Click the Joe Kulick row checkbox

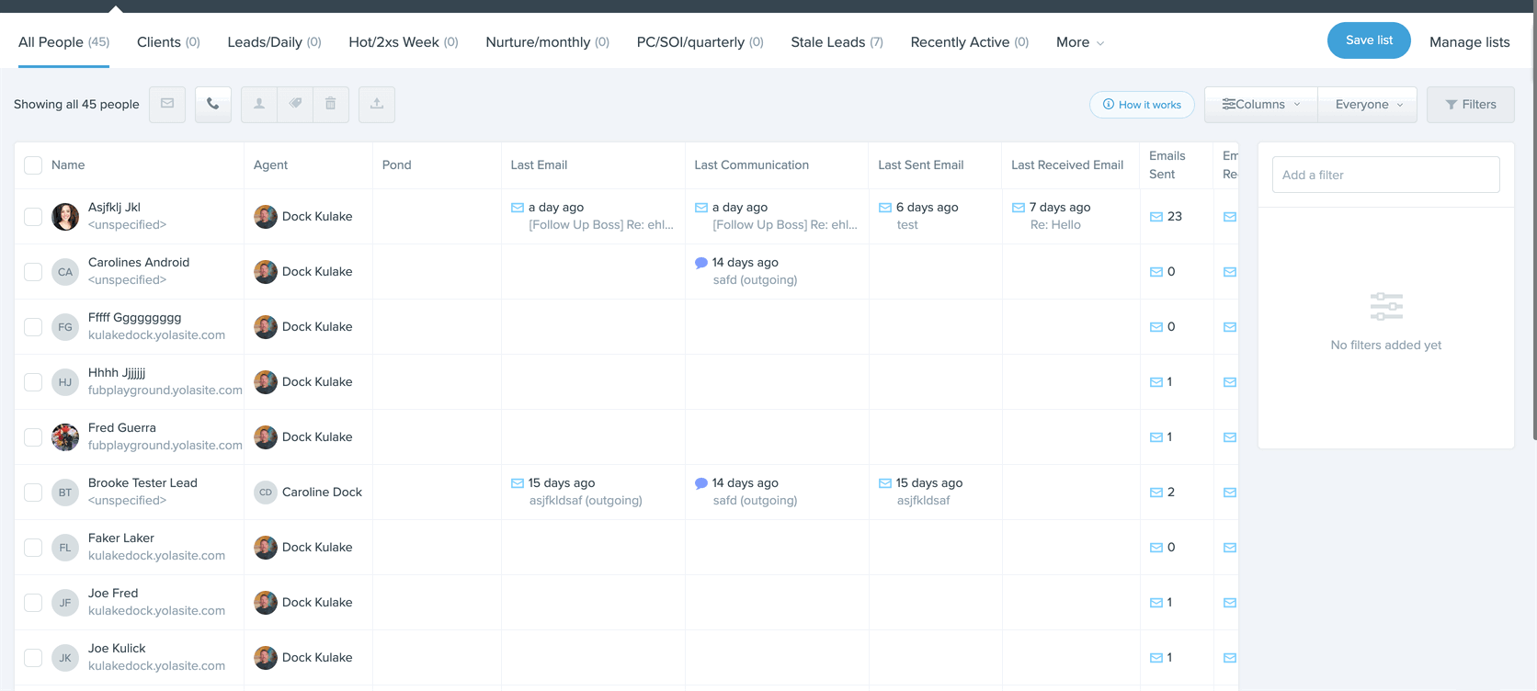point(33,658)
